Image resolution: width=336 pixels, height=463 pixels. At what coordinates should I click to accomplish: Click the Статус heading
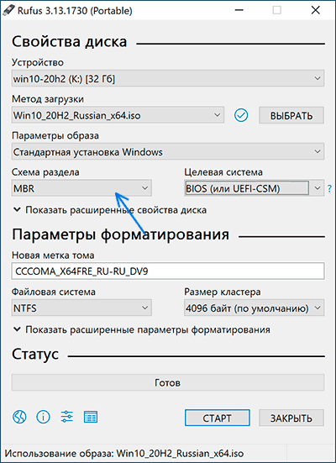35,354
